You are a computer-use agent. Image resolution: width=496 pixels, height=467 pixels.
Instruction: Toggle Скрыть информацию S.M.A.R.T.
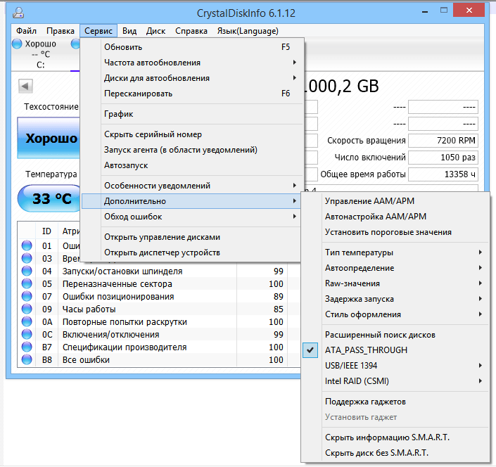(395, 437)
